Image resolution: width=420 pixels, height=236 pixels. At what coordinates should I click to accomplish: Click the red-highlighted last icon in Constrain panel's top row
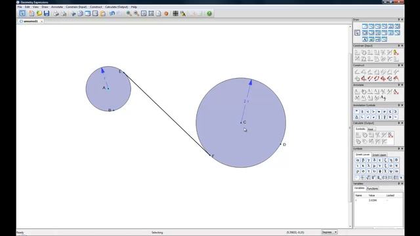(396, 52)
